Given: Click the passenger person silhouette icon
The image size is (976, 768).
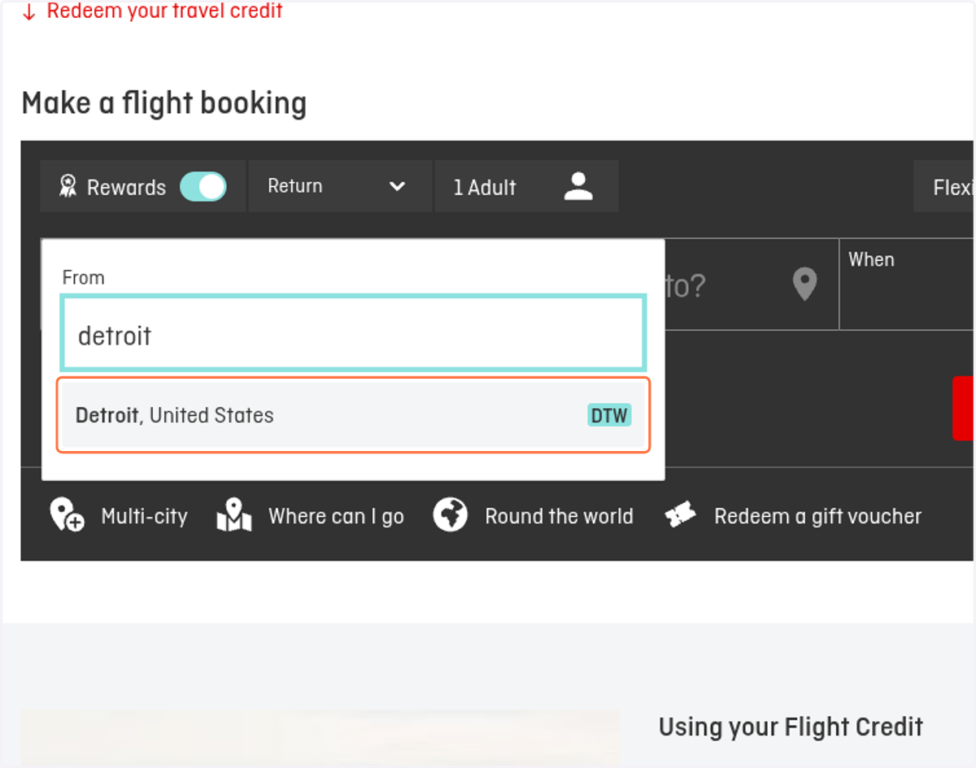Looking at the screenshot, I should pyautogui.click(x=578, y=186).
